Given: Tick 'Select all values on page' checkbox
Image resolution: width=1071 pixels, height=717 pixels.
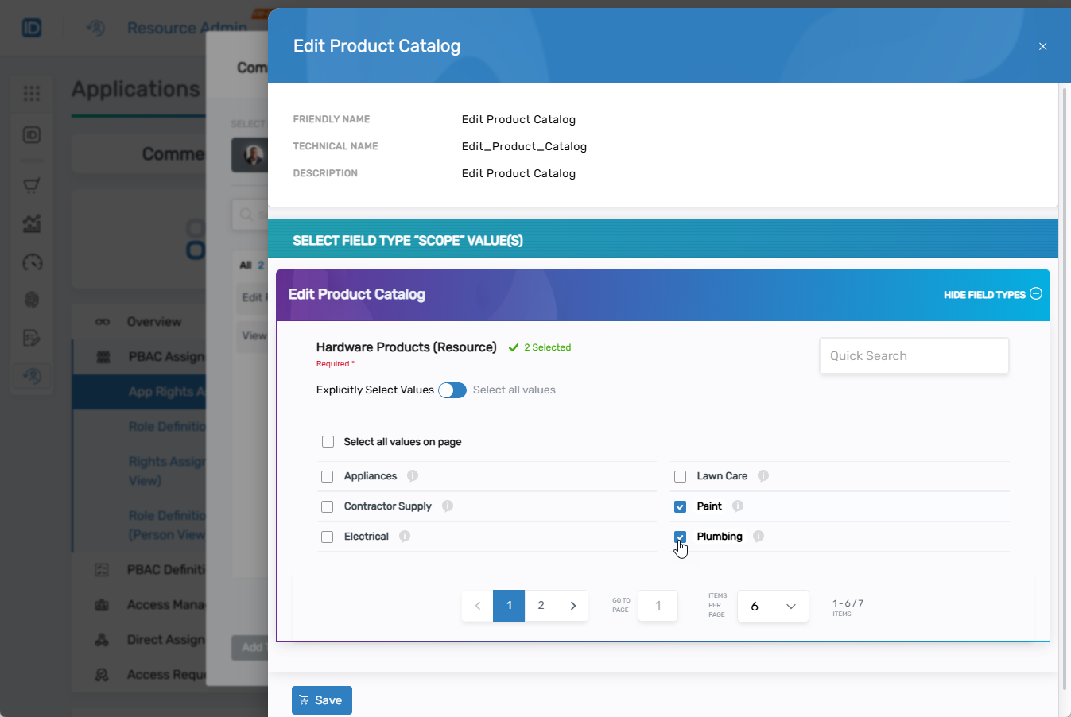Looking at the screenshot, I should [x=328, y=442].
